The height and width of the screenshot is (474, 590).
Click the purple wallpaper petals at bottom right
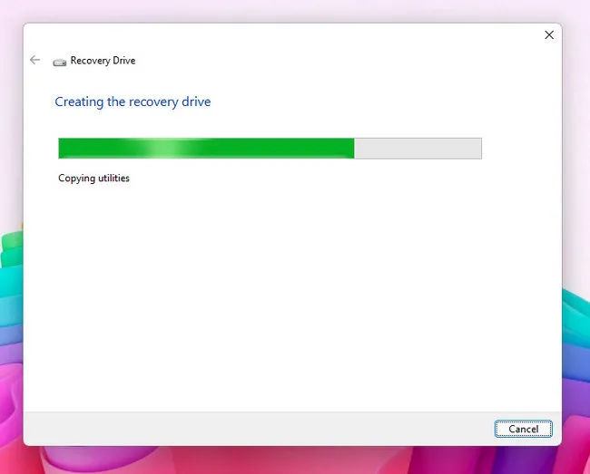(575, 363)
